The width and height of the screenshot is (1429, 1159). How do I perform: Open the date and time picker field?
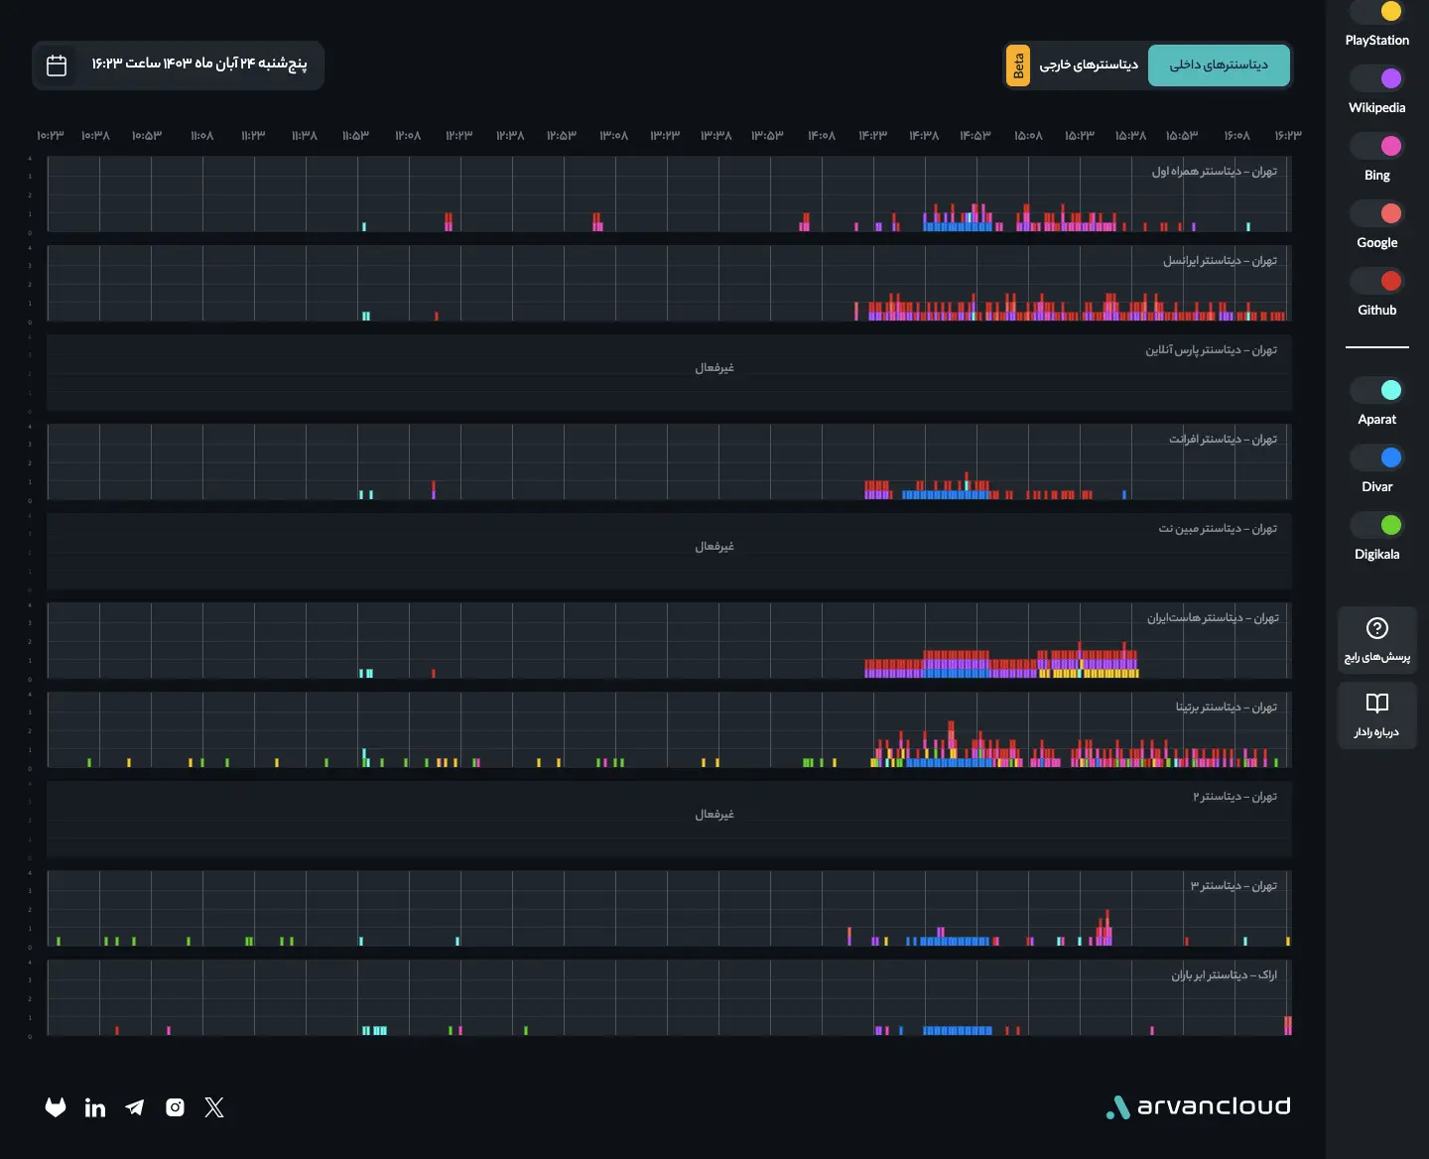[179, 65]
